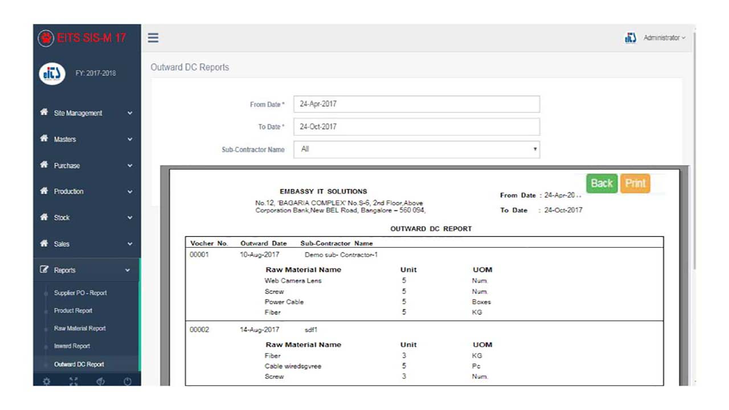Expand the Production chevron
729x410 pixels.
click(130, 192)
